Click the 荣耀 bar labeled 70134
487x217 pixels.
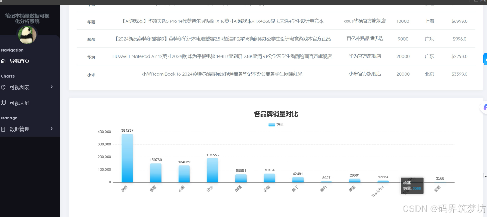coord(269,178)
